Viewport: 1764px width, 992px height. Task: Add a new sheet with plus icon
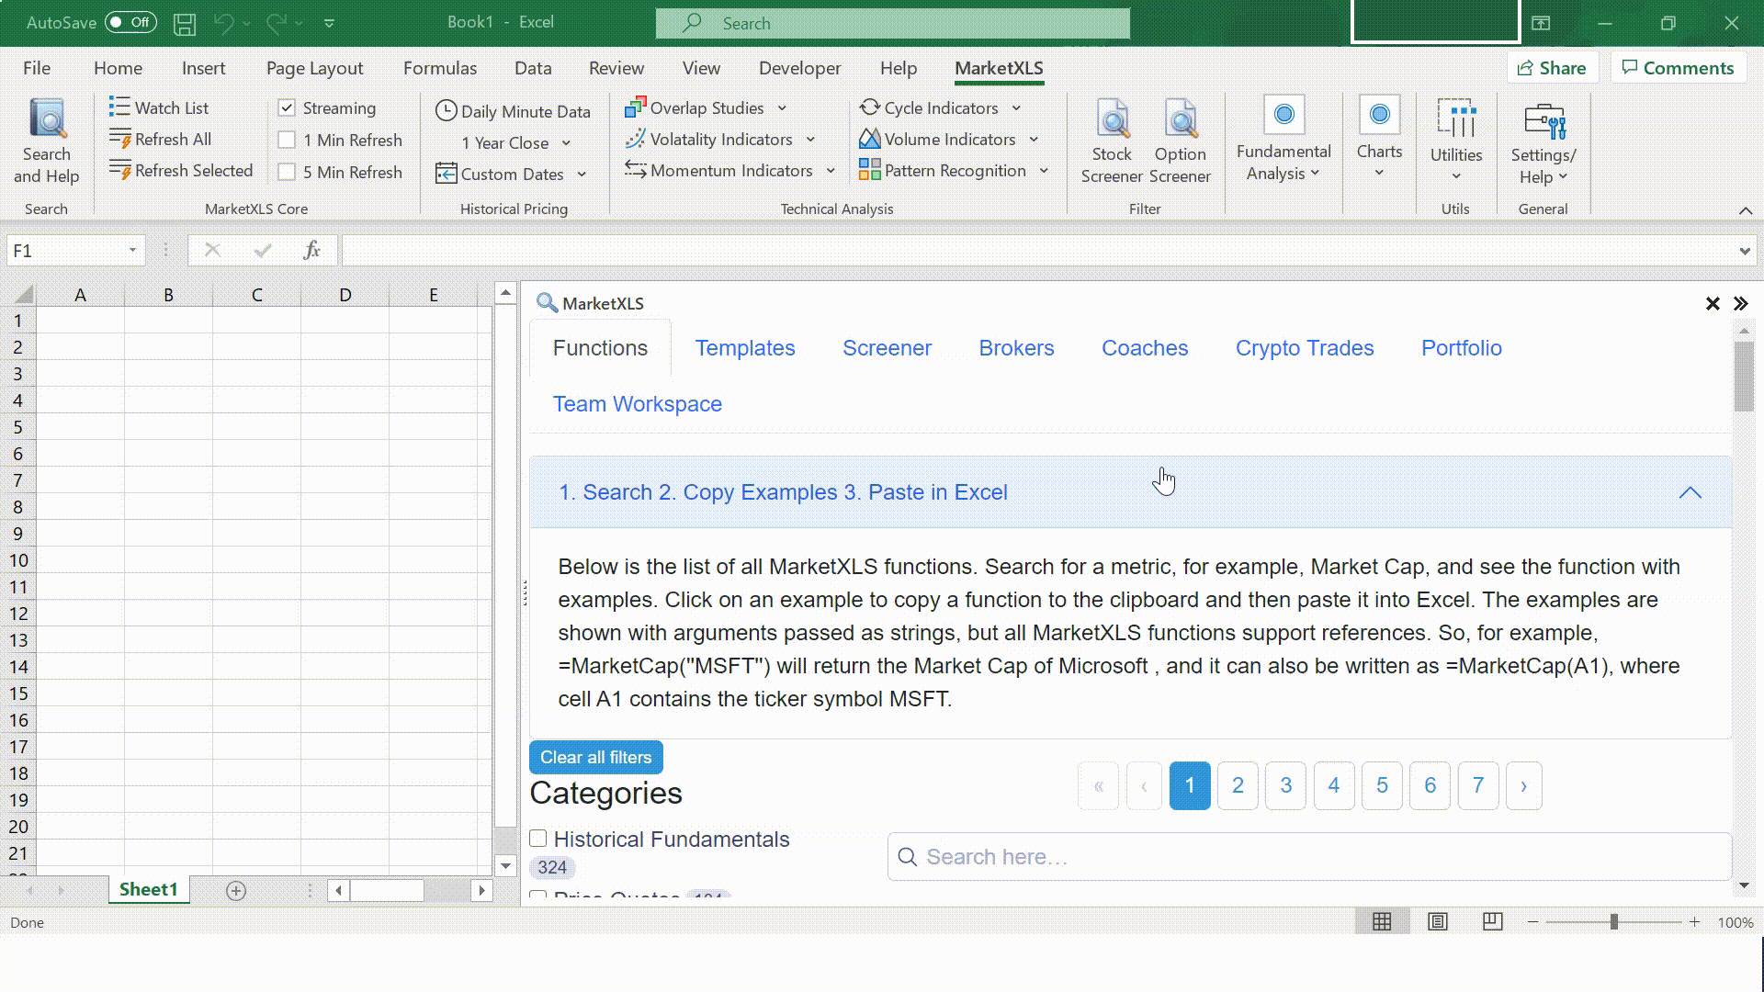236,890
